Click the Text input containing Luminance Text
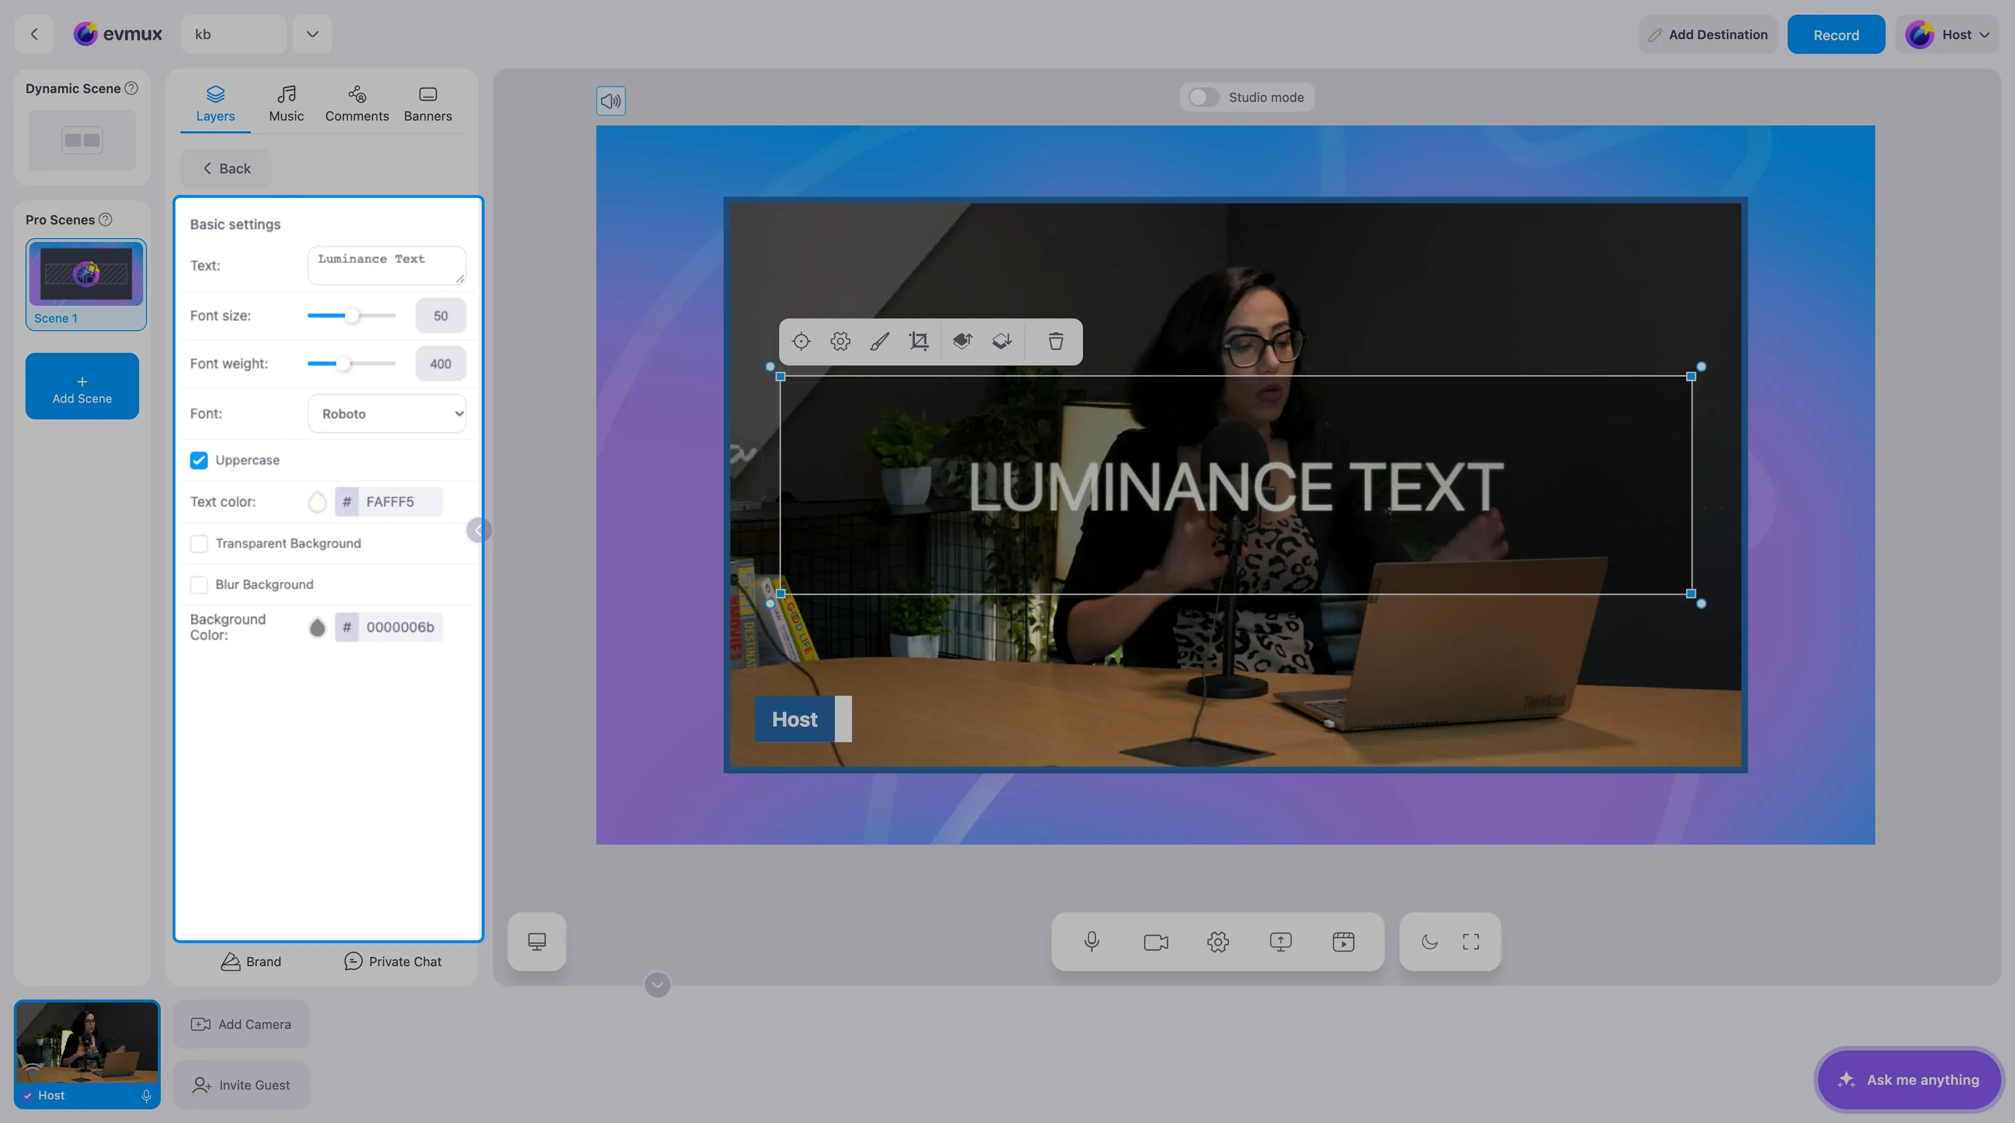This screenshot has height=1123, width=2015. click(x=387, y=266)
